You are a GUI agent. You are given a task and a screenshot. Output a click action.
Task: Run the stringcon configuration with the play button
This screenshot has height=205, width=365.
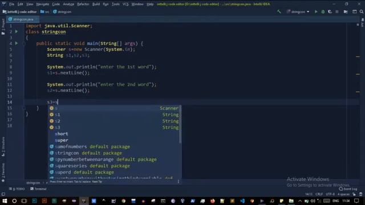coord(316,11)
